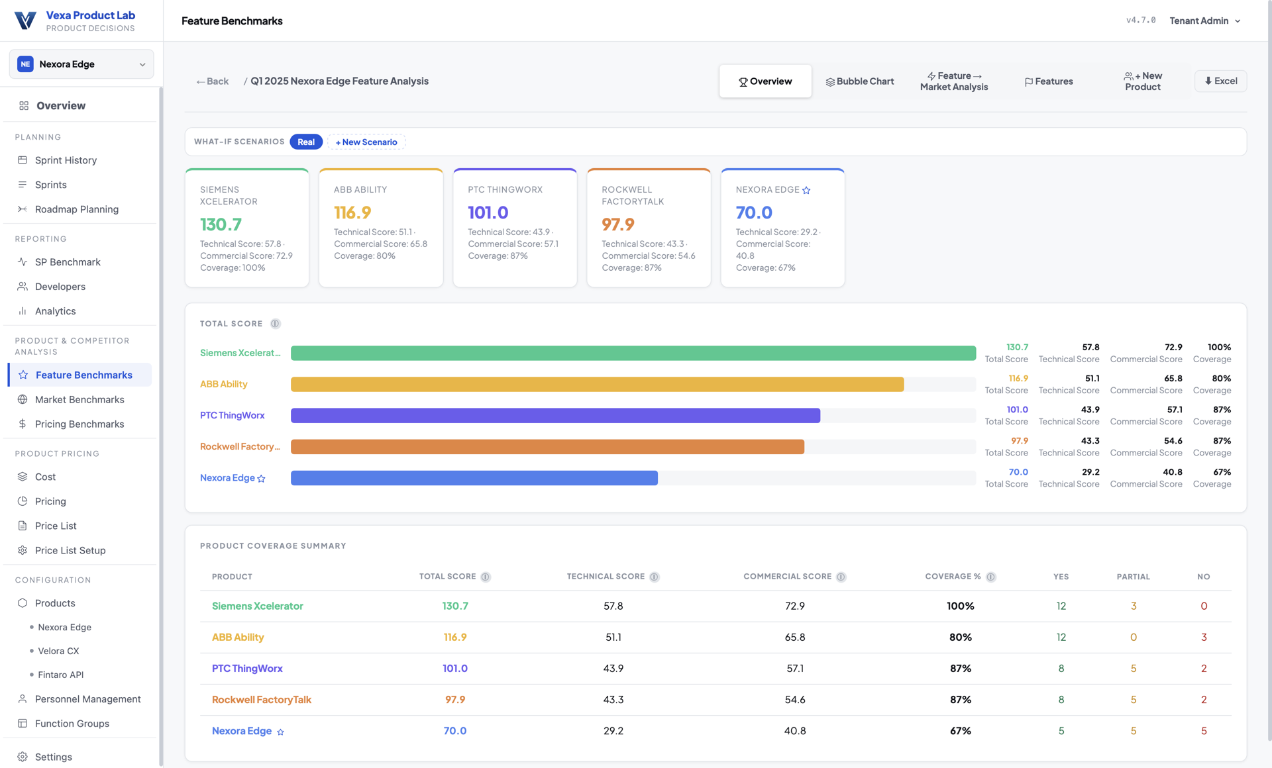Image resolution: width=1272 pixels, height=768 pixels.
Task: Click the orange Rockwell FactoryTalk score bar
Action: [548, 447]
